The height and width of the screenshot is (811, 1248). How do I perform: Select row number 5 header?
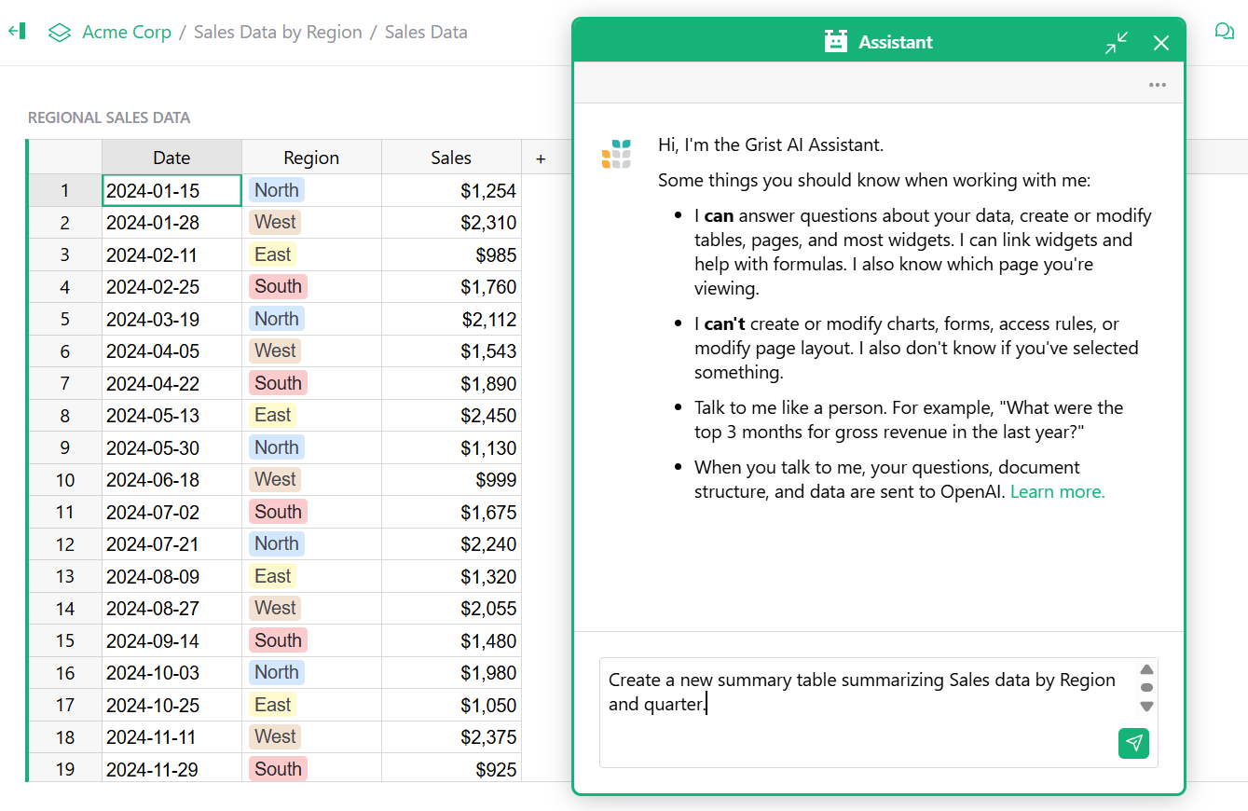[64, 319]
